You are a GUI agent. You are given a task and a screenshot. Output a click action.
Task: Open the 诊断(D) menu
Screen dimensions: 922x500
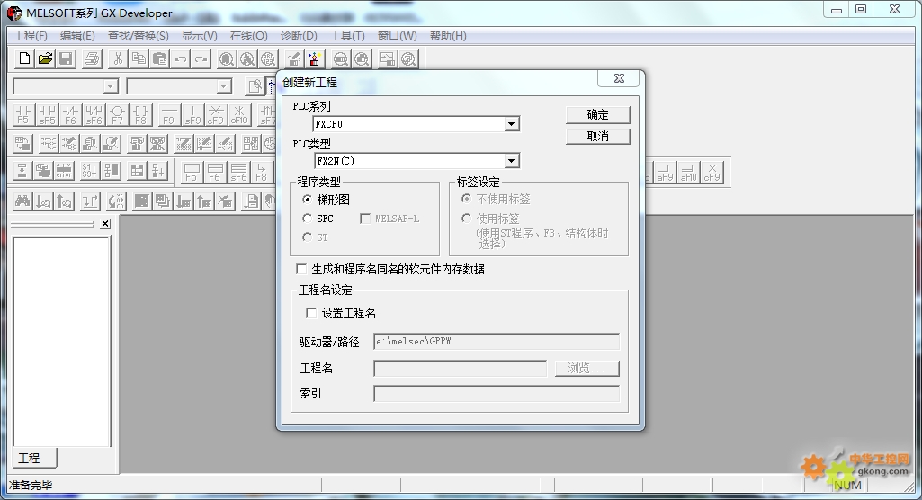coord(299,36)
